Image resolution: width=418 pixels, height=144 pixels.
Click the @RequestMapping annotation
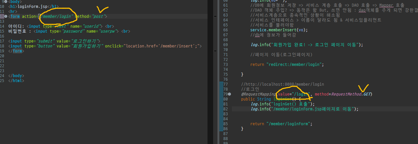258,94
